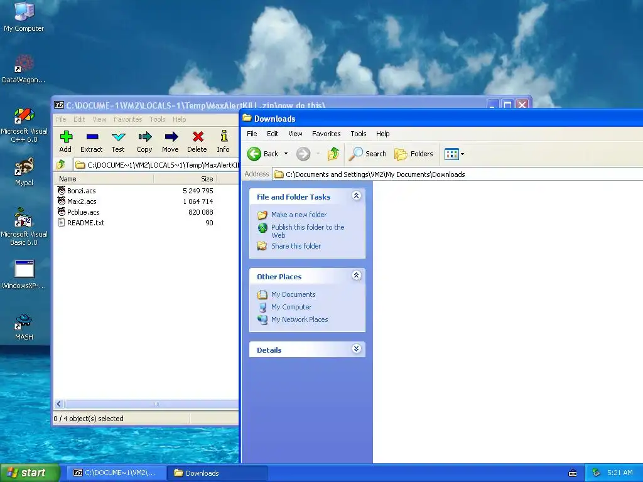Click the Add button in 7-Zip toolbar
Screen dimensions: 643x482
tap(65, 142)
